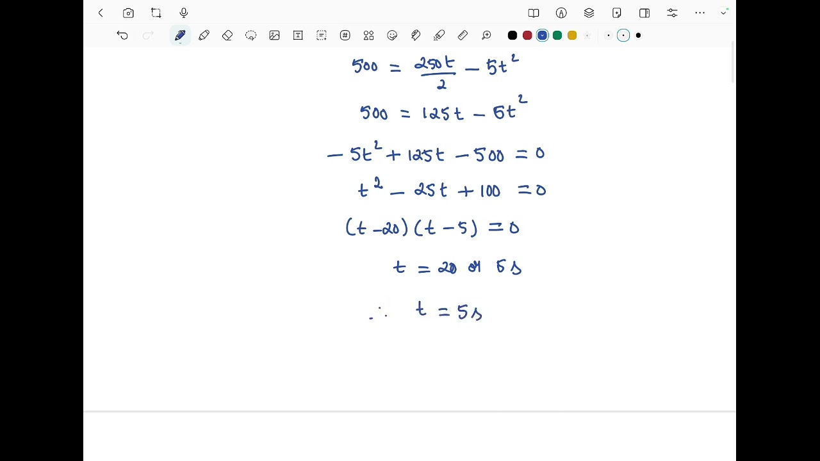Open the adjustment sliders settings
The image size is (820, 461).
pyautogui.click(x=672, y=13)
